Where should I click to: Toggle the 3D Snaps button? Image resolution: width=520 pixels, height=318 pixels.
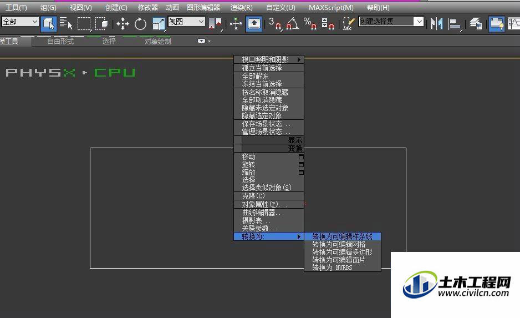point(275,23)
